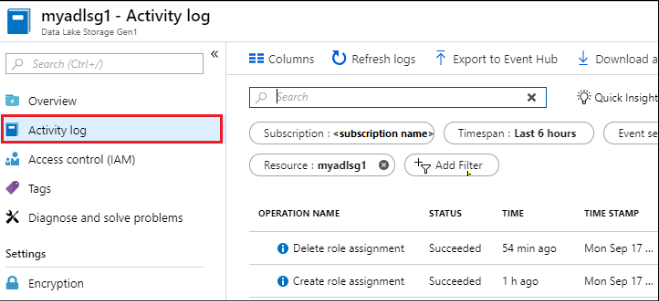Click the Refresh logs icon
This screenshot has width=659, height=301.
pos(339,58)
